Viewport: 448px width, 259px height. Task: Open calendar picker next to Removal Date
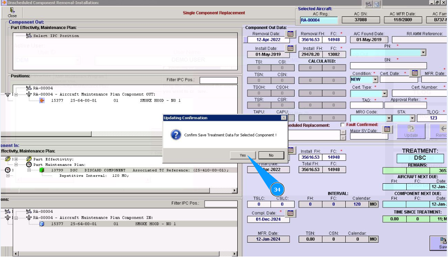[290, 34]
